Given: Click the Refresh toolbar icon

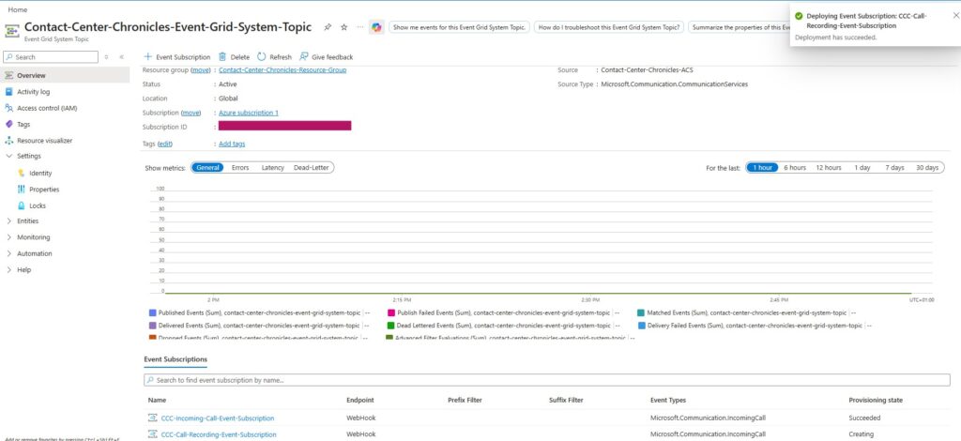Looking at the screenshot, I should [x=262, y=57].
